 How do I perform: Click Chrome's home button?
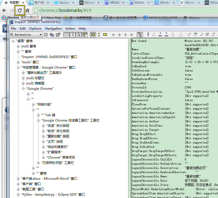28,10
